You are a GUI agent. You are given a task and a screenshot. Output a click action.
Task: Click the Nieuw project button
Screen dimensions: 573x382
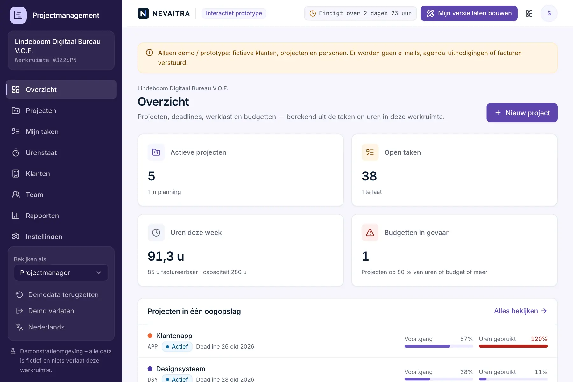pos(522,113)
